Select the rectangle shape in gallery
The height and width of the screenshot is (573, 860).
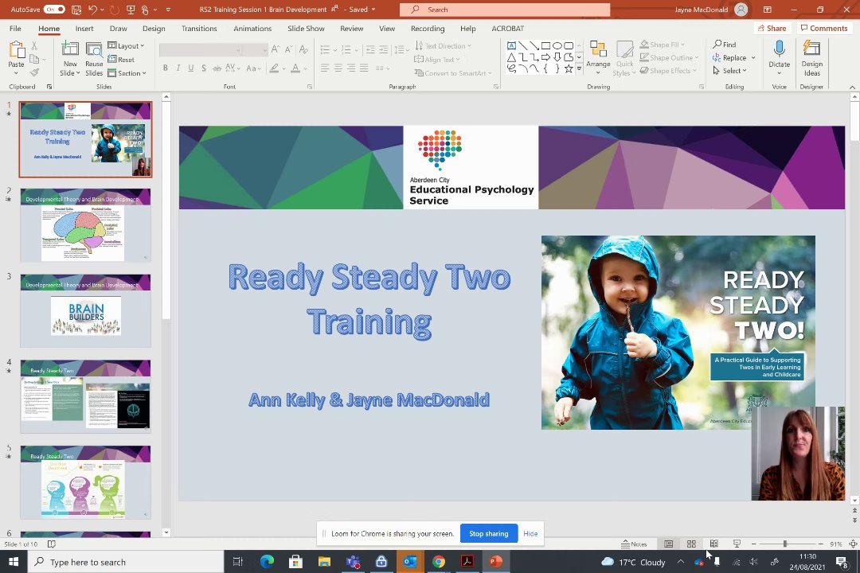[545, 45]
